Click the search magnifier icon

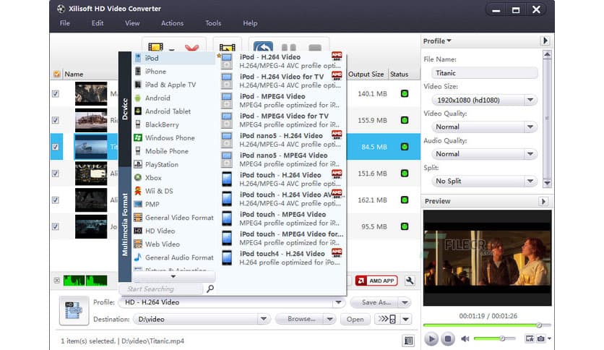[210, 289]
